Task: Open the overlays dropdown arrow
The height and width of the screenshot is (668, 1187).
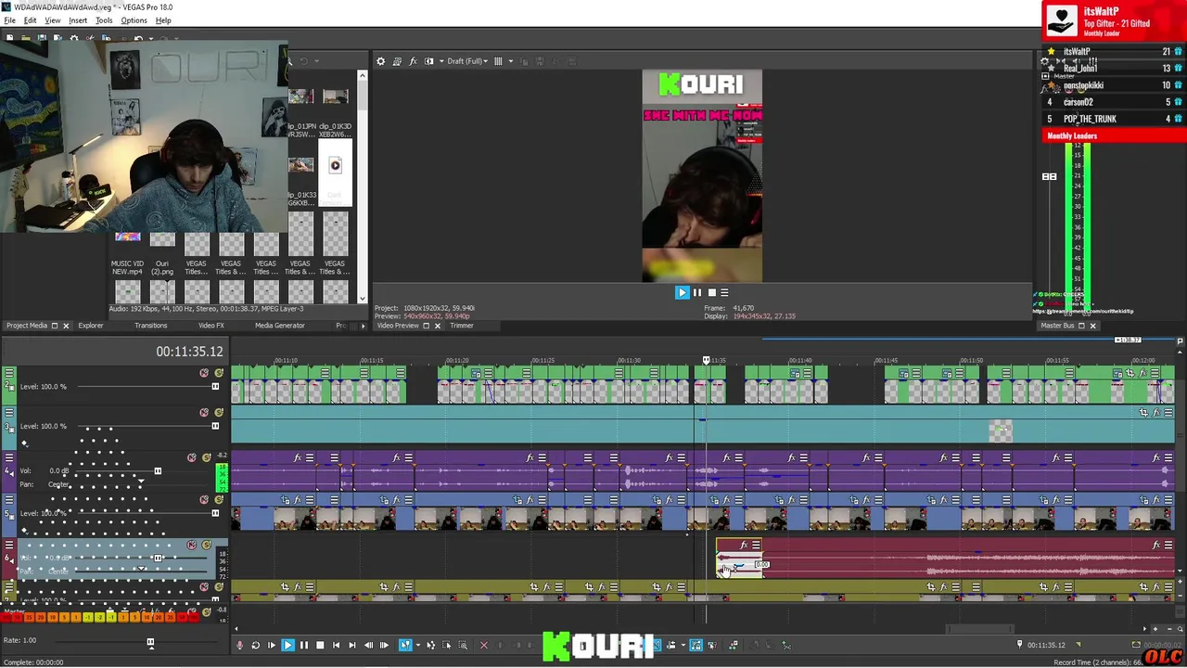Action: [509, 61]
